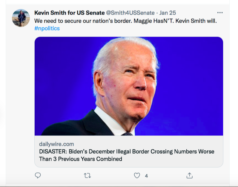
Task: Open the more options ellipsis menu
Action: tap(220, 13)
